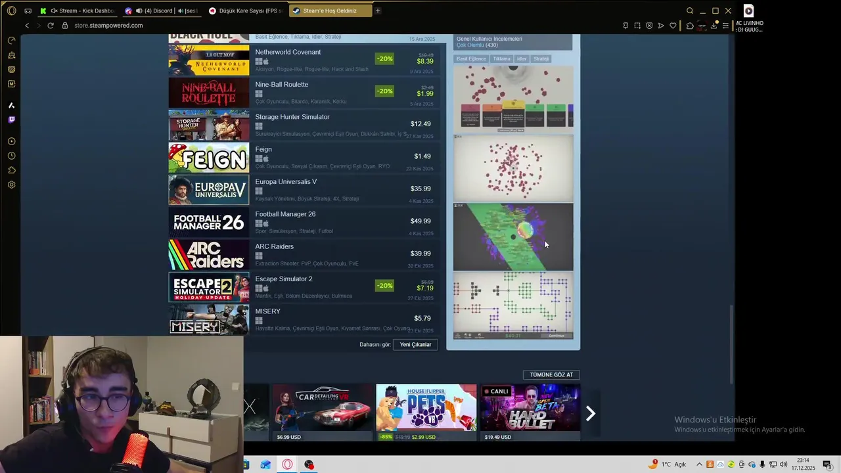View the second preview with red dots

[513, 168]
